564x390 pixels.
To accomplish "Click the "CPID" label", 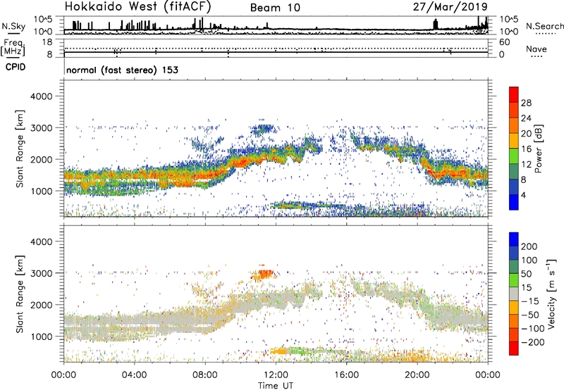I will pos(16,67).
